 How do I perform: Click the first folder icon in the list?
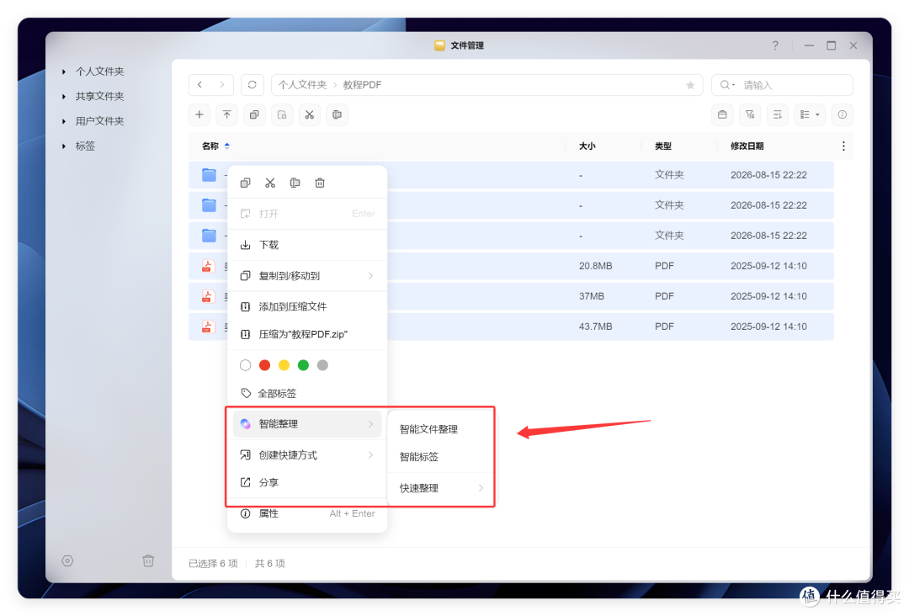[x=209, y=174]
